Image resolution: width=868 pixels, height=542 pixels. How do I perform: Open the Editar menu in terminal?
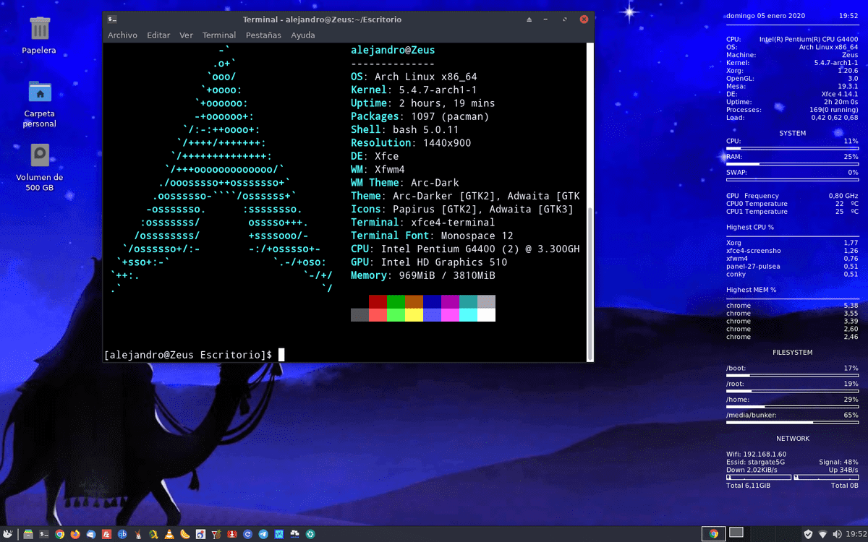[158, 35]
